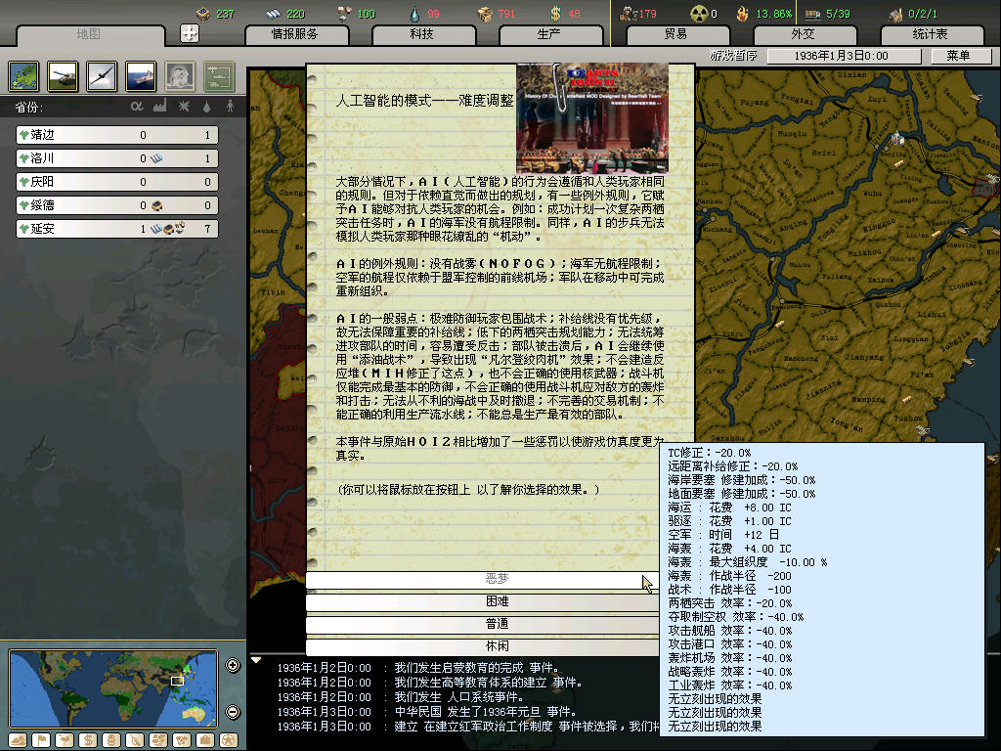The height and width of the screenshot is (751, 1001).
Task: Click the manpower soldier icon showing 179
Action: [629, 14]
